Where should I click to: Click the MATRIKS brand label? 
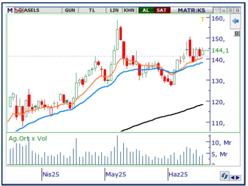[191, 10]
